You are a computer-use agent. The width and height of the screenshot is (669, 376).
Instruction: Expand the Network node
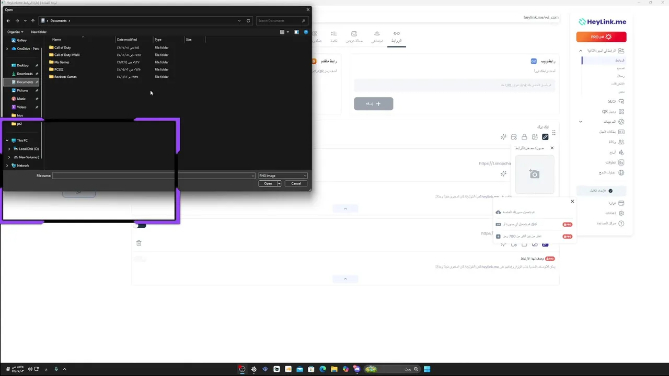coord(7,166)
